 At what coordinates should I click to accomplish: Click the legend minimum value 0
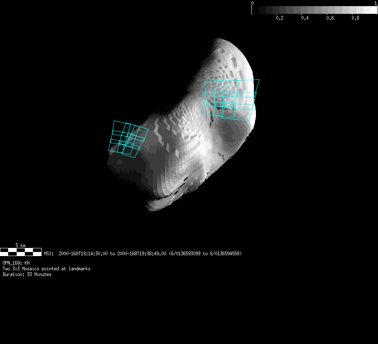click(252, 3)
